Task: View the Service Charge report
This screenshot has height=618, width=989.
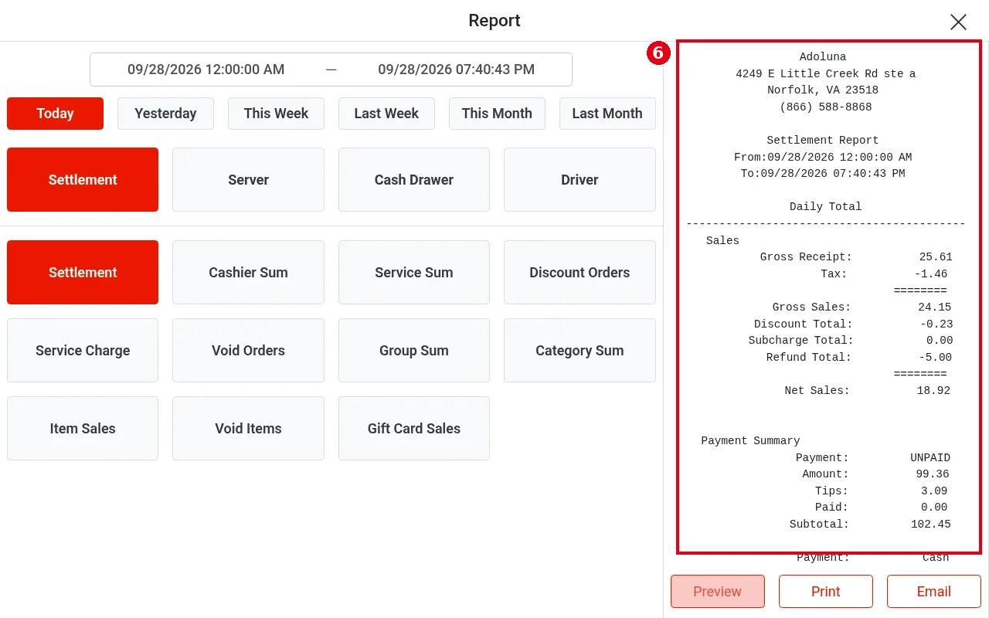Action: [x=83, y=351]
